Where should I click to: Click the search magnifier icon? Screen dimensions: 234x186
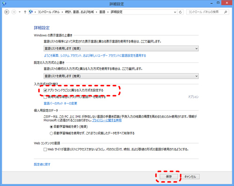[x=226, y=12]
